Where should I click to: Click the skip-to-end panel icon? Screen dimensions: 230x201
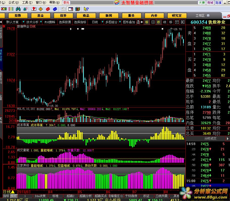[183, 22]
